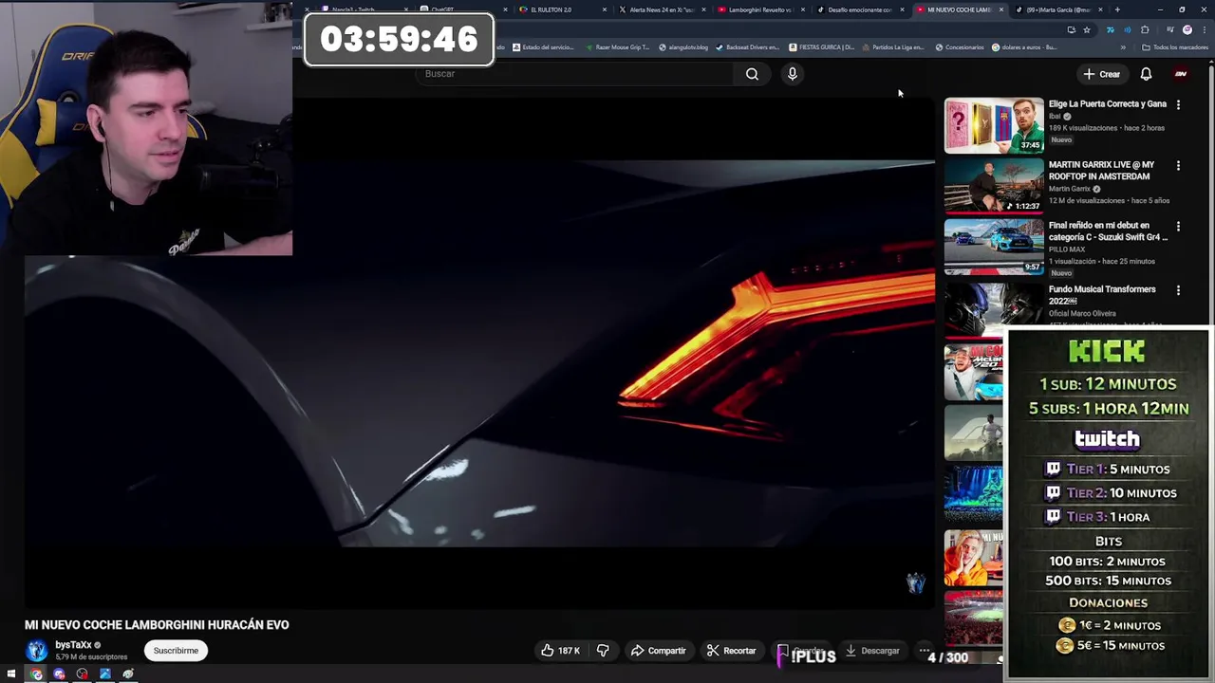Click Compartir share button
The image size is (1215, 683).
(x=658, y=651)
